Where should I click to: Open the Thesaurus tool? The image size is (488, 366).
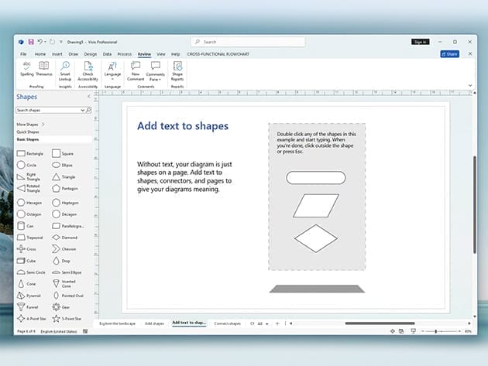(x=44, y=70)
